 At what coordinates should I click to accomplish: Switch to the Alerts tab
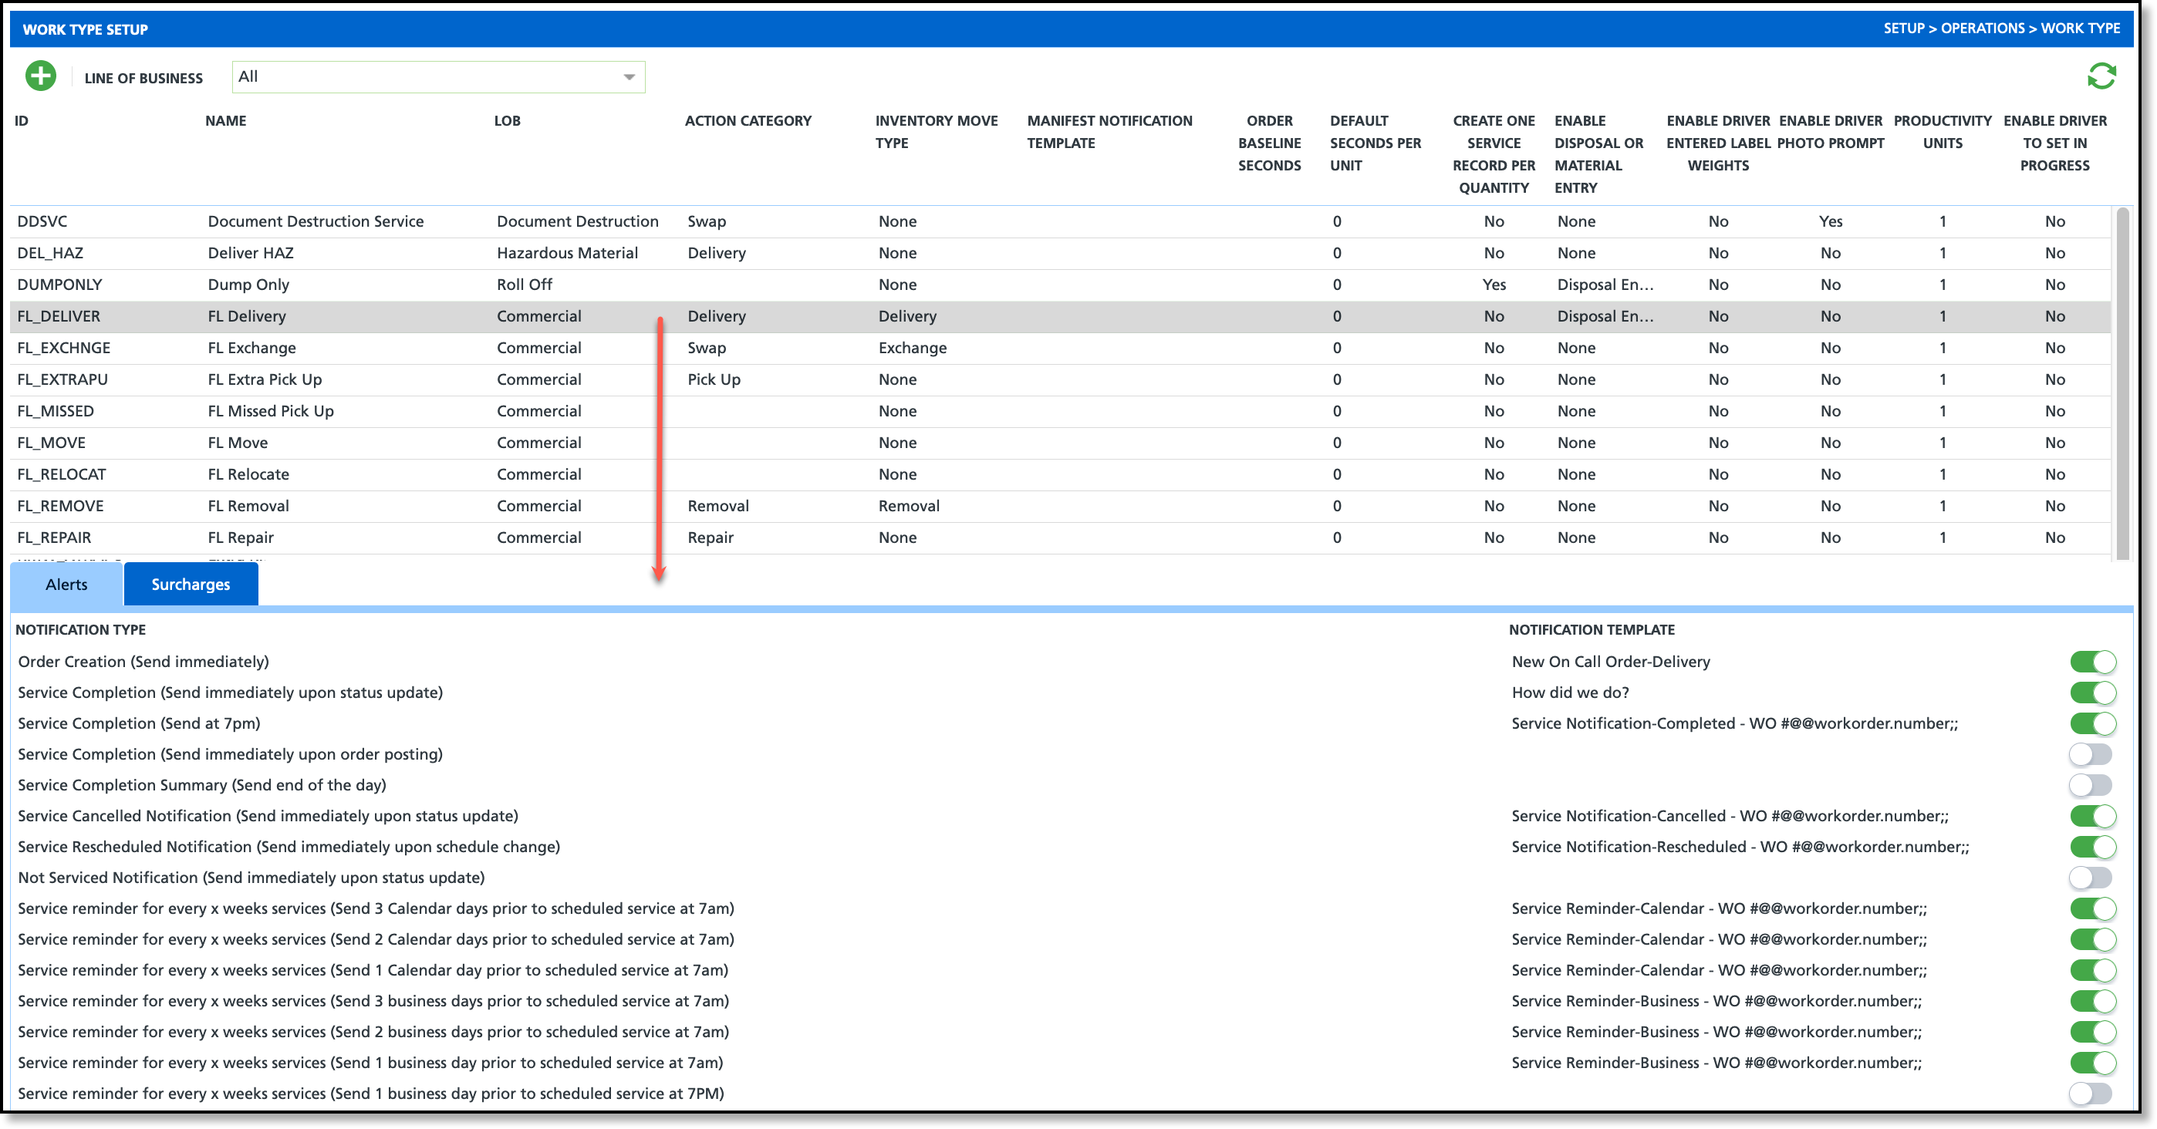(66, 585)
